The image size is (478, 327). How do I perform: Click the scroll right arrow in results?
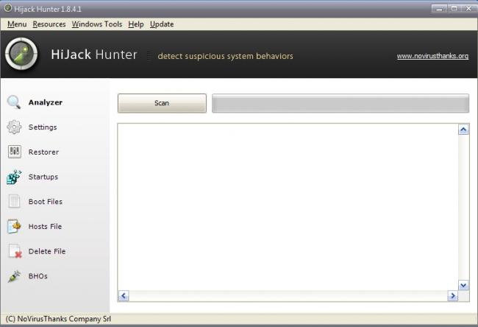453,295
